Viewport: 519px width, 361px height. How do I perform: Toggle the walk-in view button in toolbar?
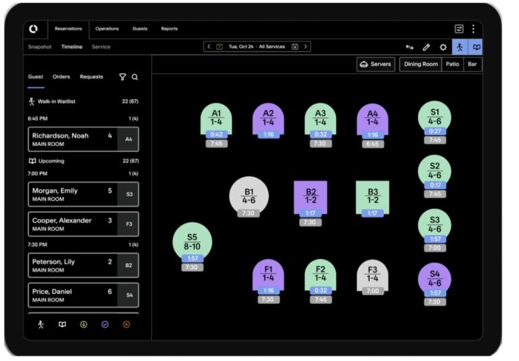pyautogui.click(x=460, y=47)
